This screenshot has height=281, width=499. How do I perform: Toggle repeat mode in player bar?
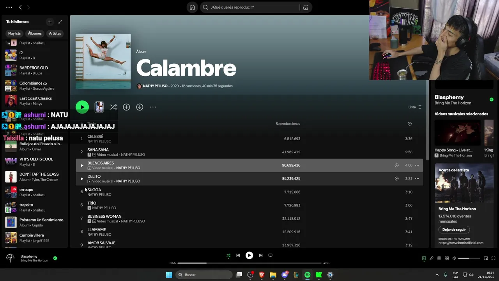[270, 255]
